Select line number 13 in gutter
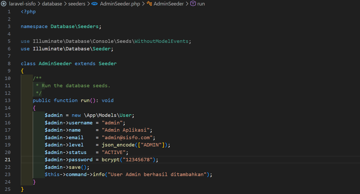Viewport: 360px width, 194px height. [x=8, y=100]
